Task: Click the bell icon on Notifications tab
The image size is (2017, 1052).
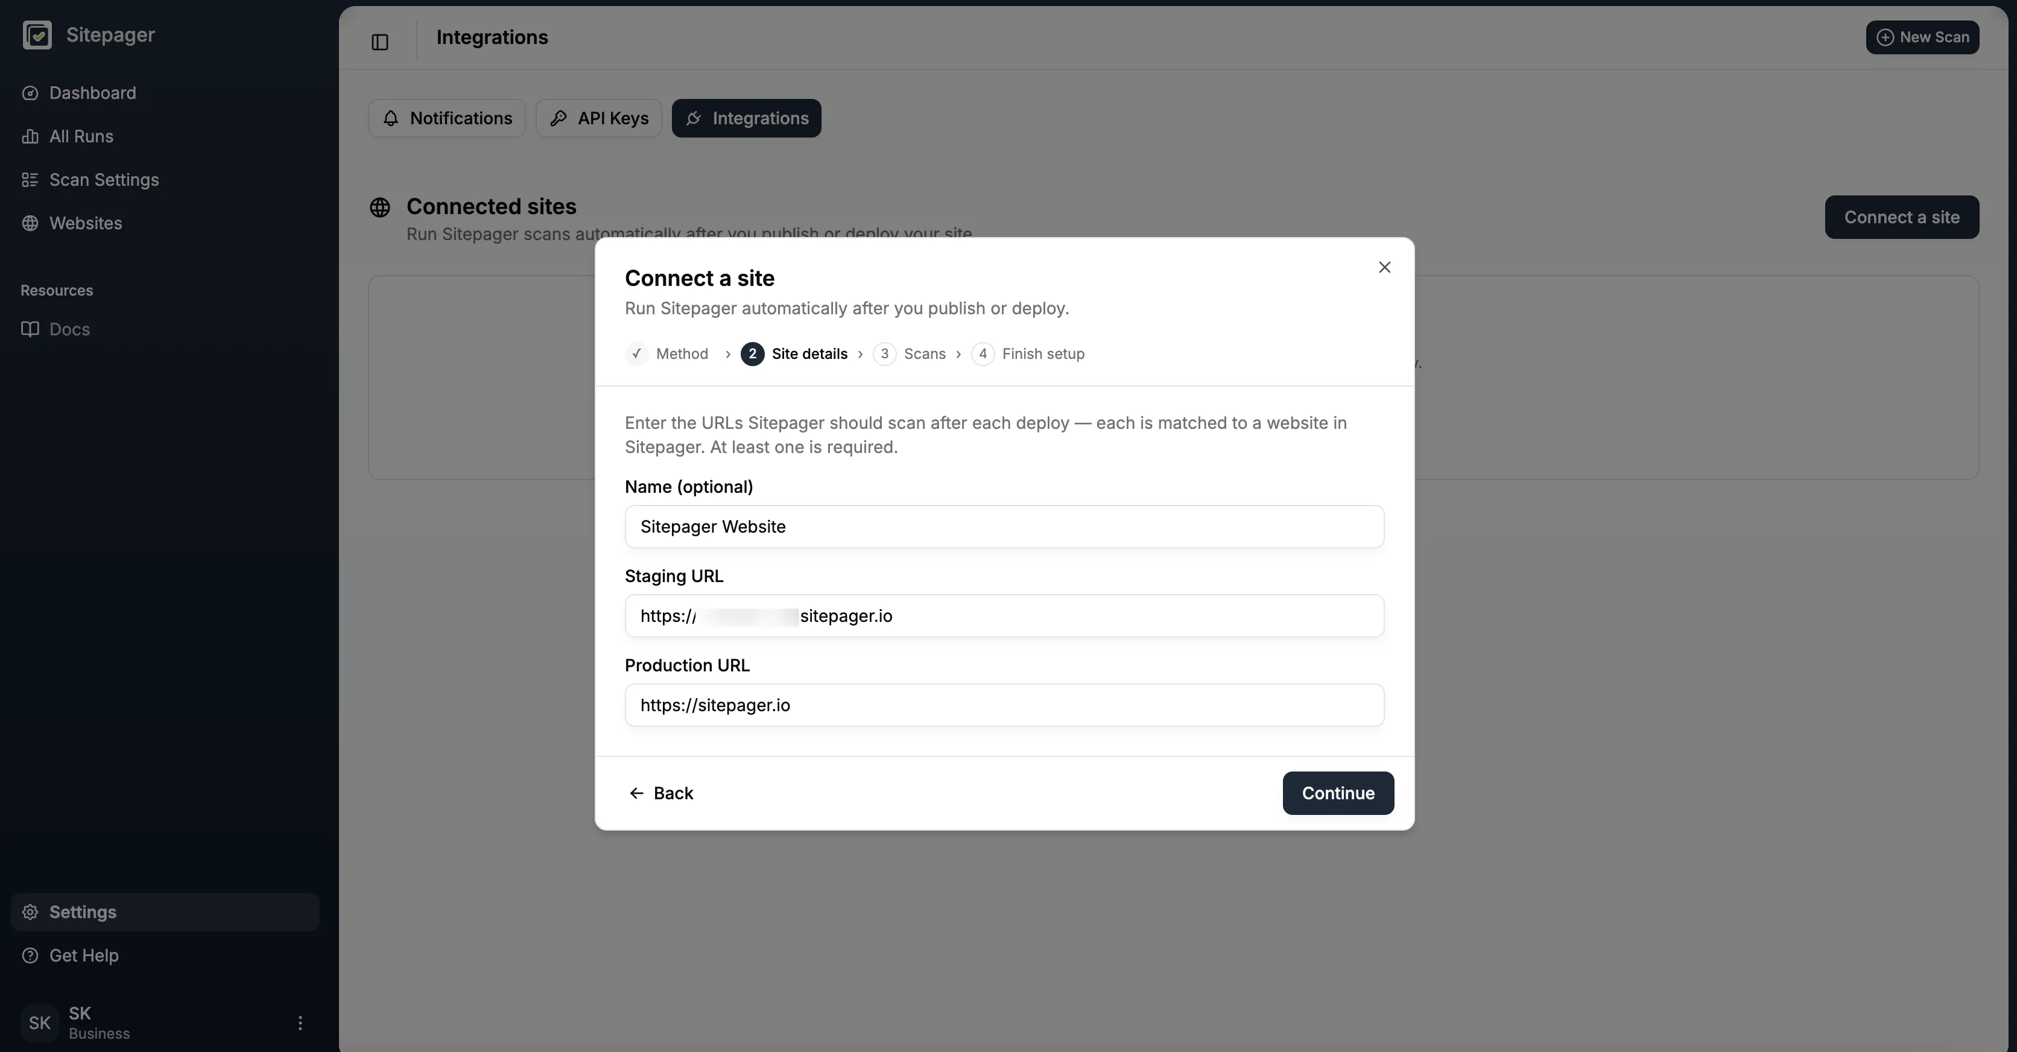Action: click(391, 118)
